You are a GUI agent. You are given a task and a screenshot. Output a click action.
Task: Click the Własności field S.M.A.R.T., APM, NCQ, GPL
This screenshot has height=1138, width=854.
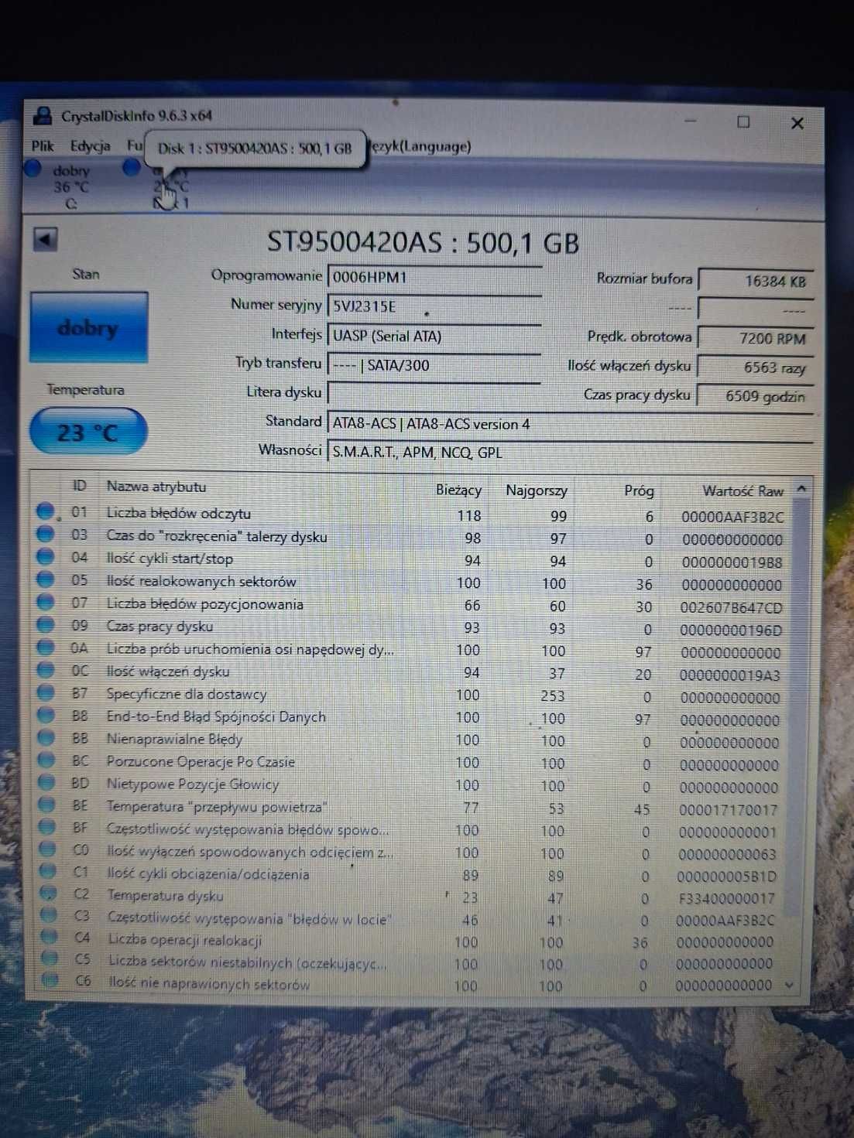571,453
